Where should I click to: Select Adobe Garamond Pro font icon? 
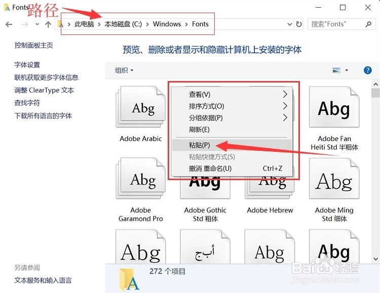tap(140, 179)
